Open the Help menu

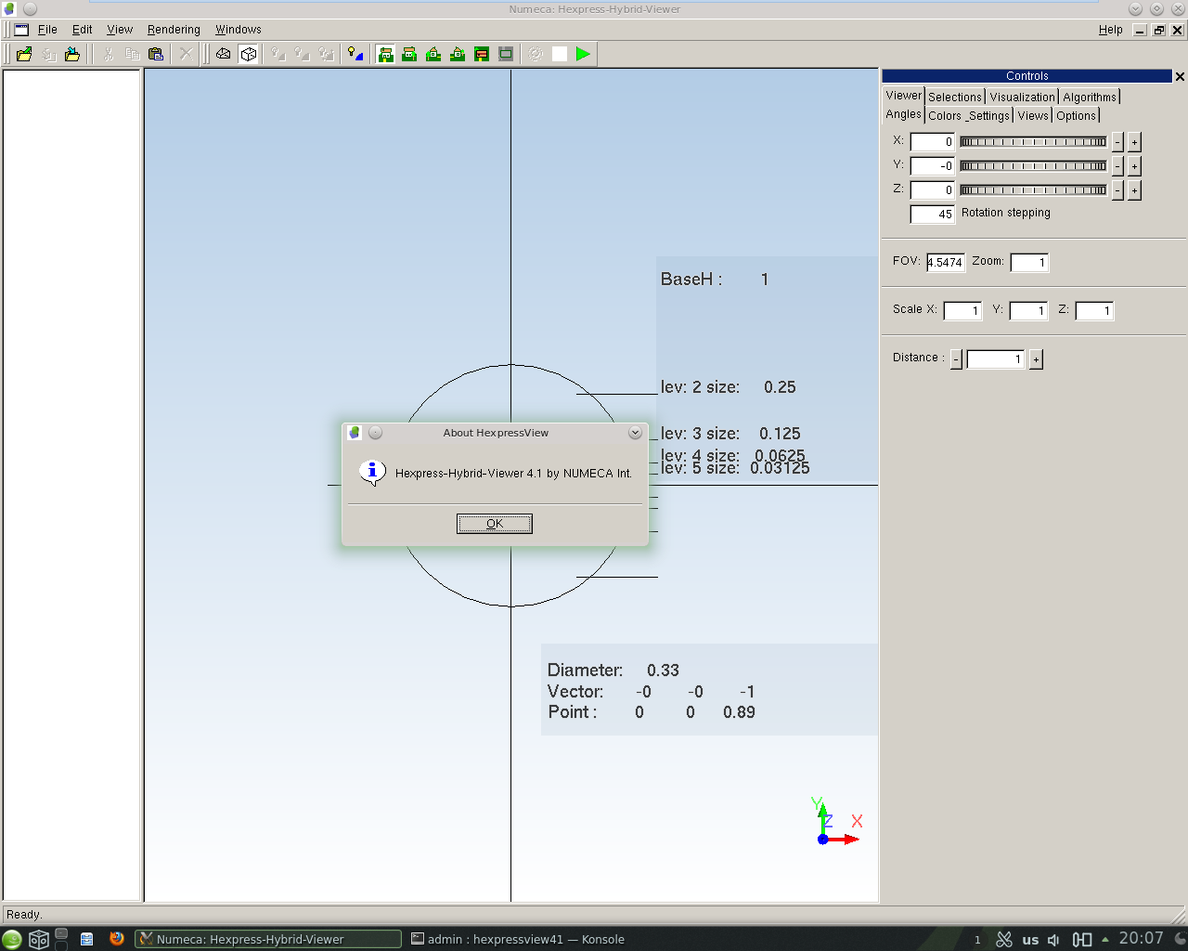point(1110,30)
